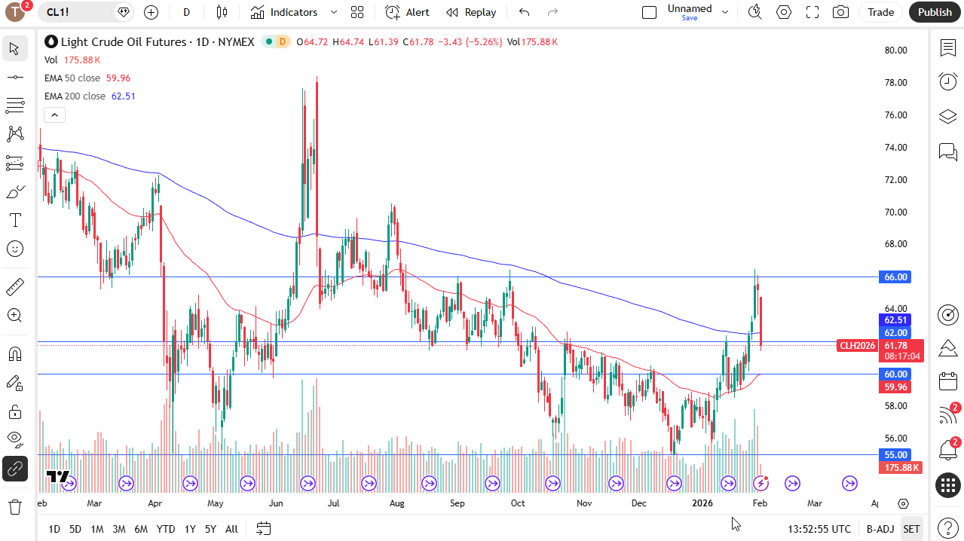This screenshot has width=964, height=541.
Task: Toggle the SET settlement price option
Action: (911, 529)
